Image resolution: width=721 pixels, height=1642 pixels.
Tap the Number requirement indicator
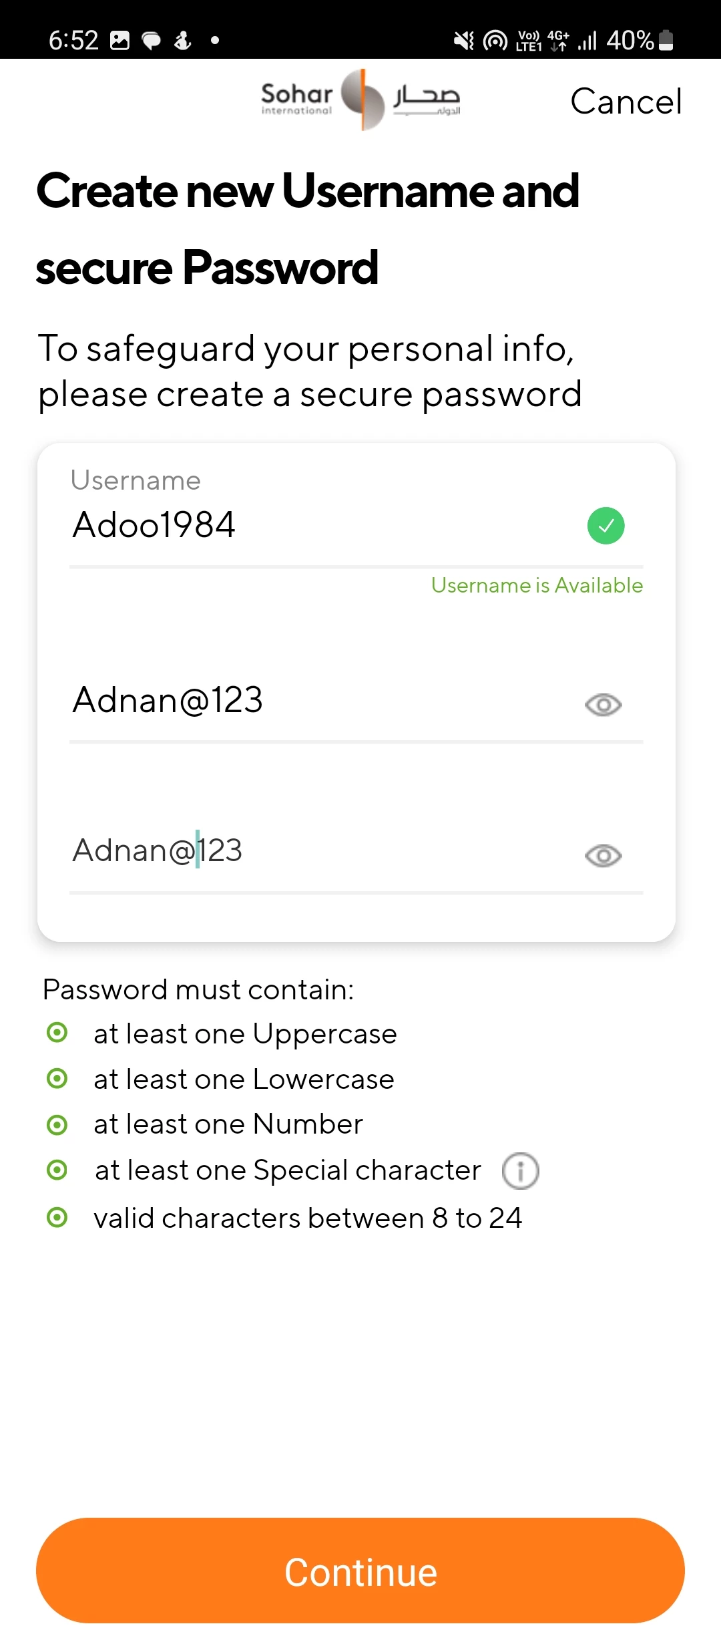57,1125
